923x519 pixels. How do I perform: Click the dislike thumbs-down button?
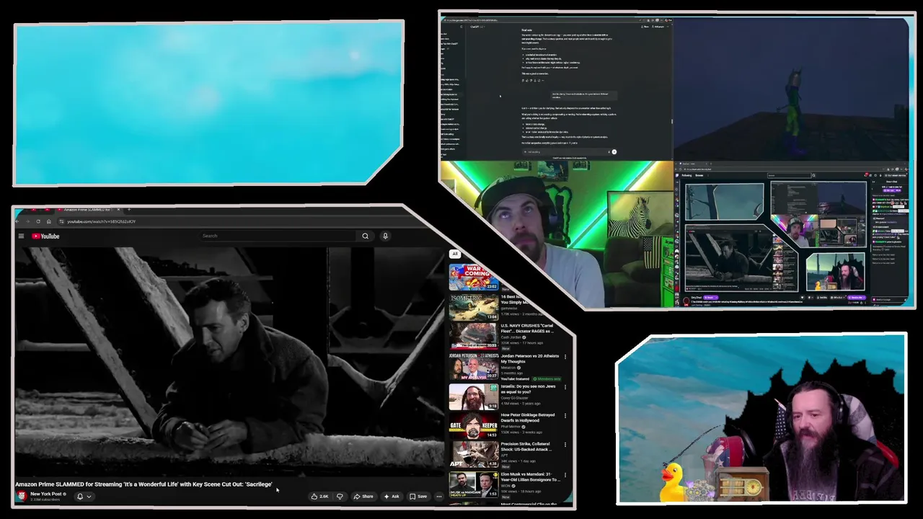(x=340, y=496)
